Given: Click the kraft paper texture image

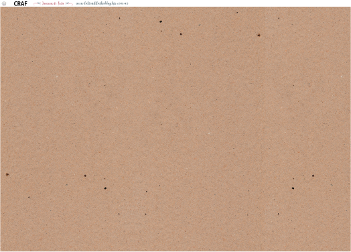Looking at the screenshot, I should [175, 129].
